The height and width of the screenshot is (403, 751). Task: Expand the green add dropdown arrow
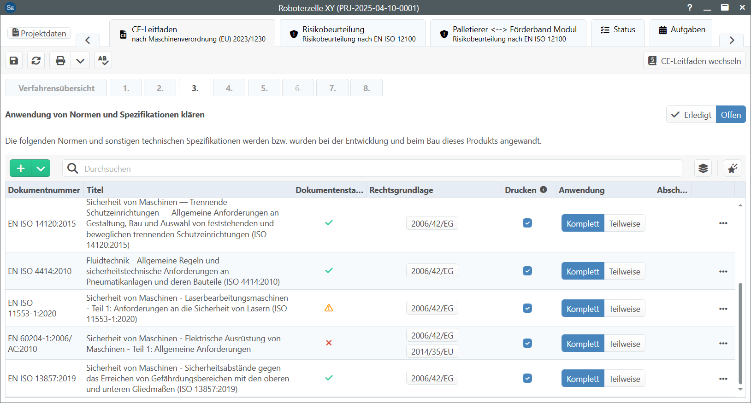click(x=41, y=169)
